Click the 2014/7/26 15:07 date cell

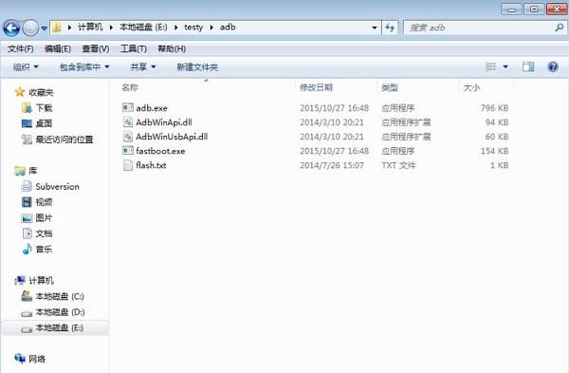pos(332,165)
